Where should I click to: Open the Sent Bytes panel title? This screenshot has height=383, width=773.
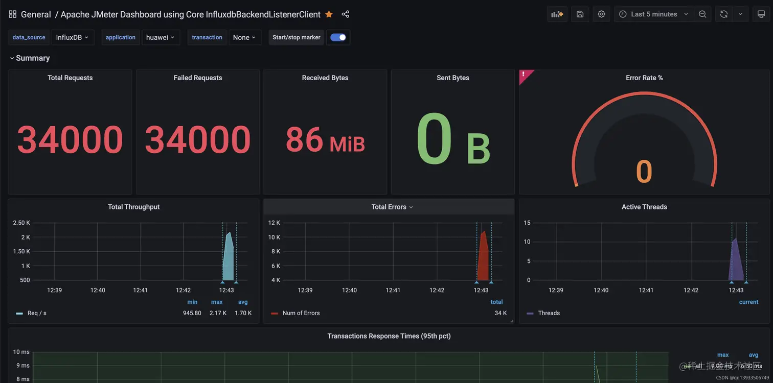point(453,78)
